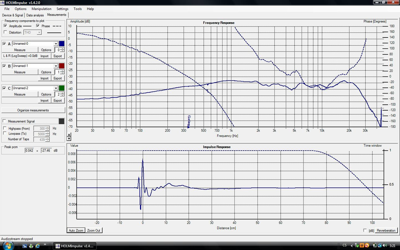This screenshot has width=400, height=250.
Task: Click the orange pause tray icon
Action: tap(362, 246)
